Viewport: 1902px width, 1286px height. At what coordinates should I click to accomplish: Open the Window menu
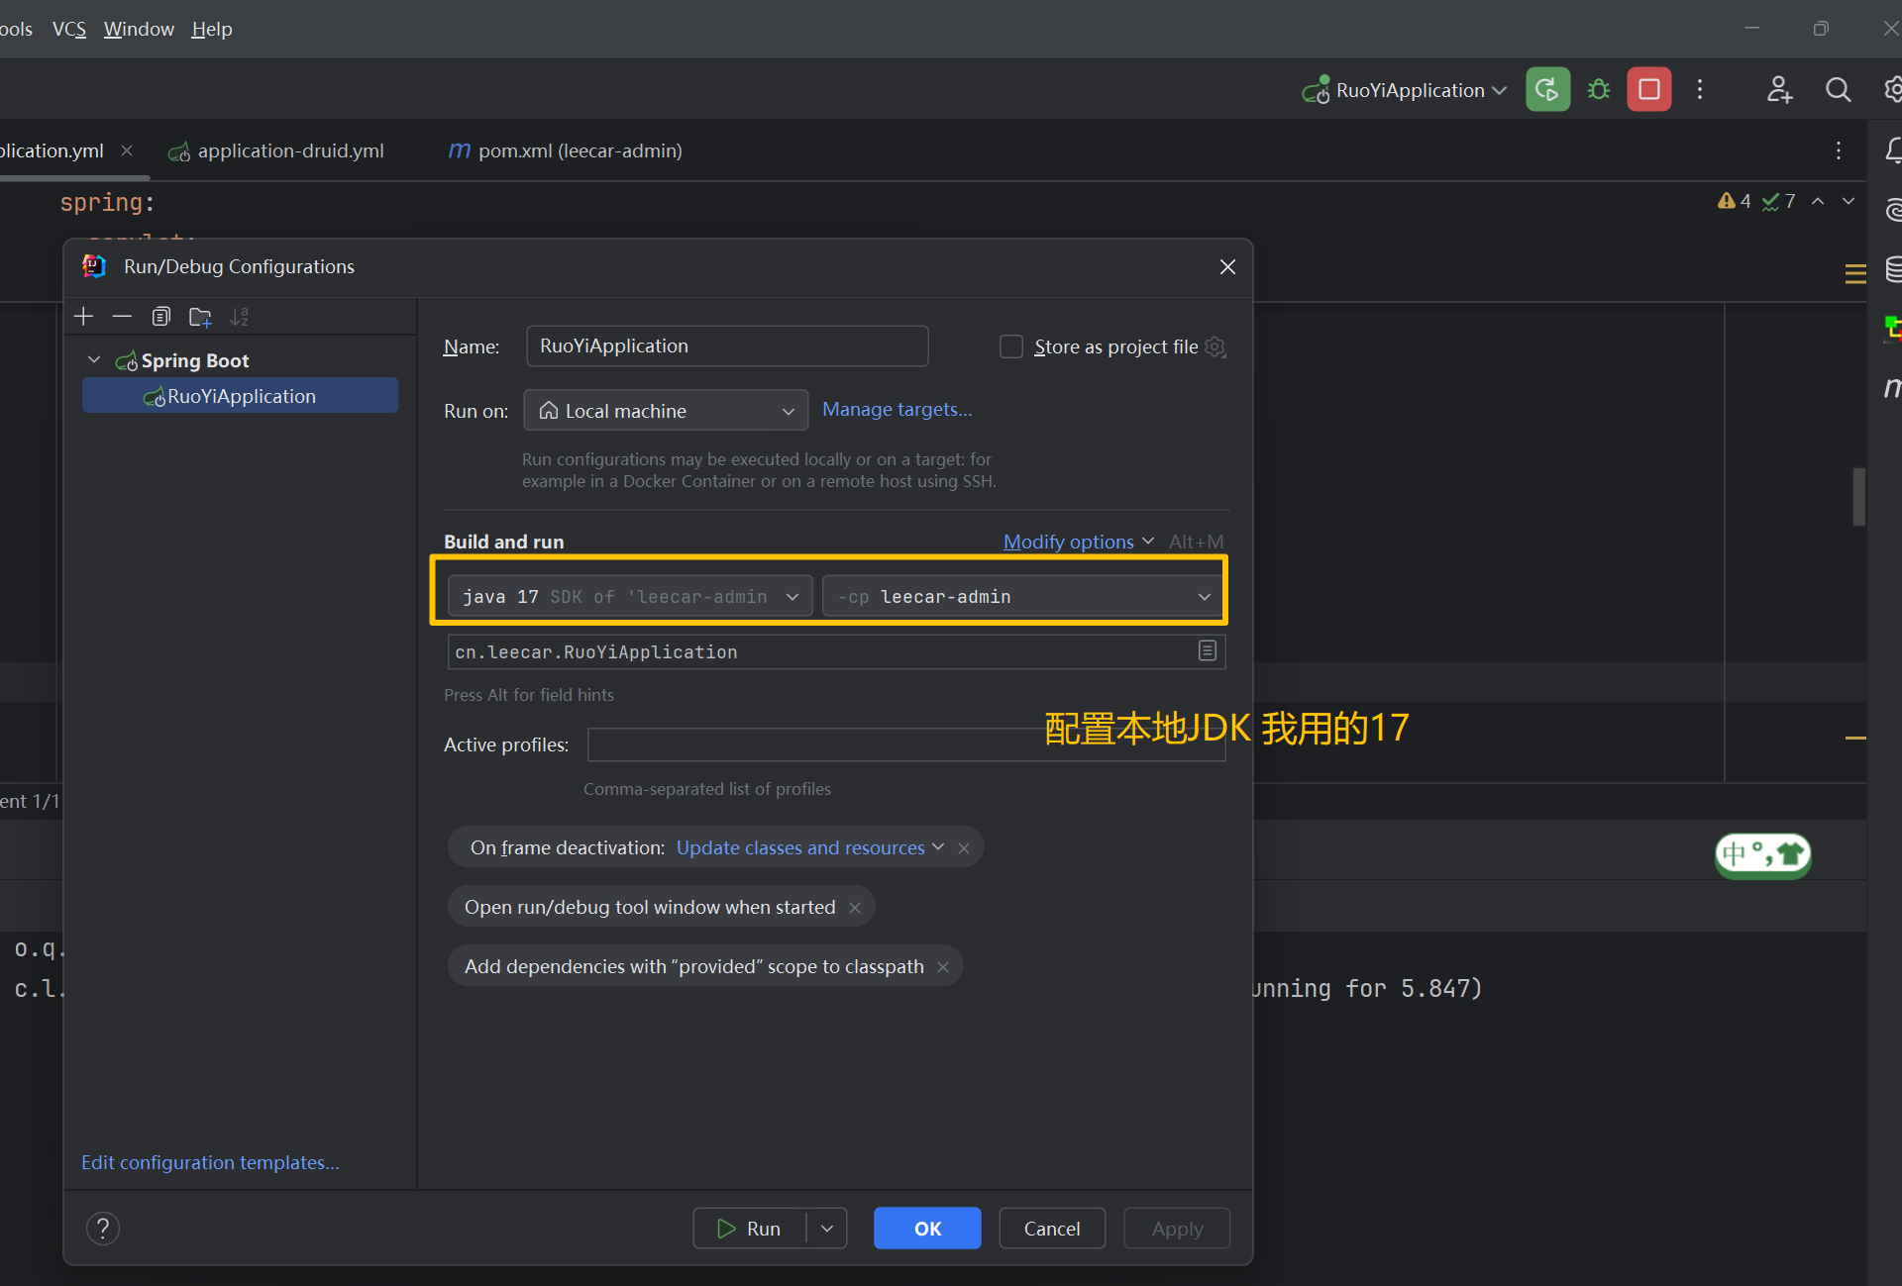coord(138,29)
